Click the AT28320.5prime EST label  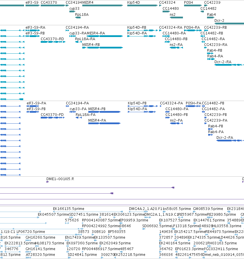pyautogui.click(x=40, y=255)
